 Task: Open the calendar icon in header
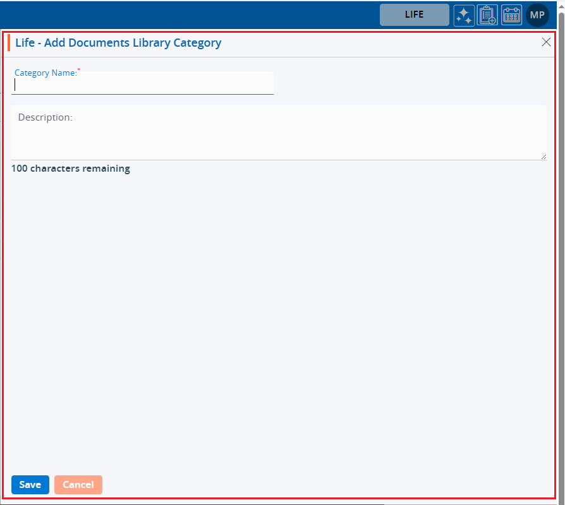tap(511, 15)
